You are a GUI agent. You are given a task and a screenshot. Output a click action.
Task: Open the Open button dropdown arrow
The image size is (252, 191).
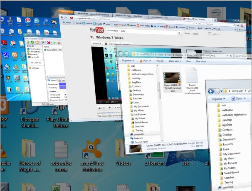(245, 98)
